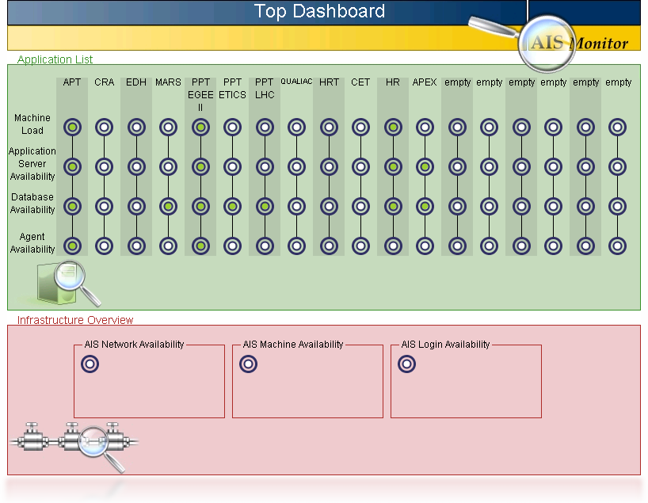The height and width of the screenshot is (503, 648).
Task: Select the CRA application column header
Action: [x=104, y=82]
